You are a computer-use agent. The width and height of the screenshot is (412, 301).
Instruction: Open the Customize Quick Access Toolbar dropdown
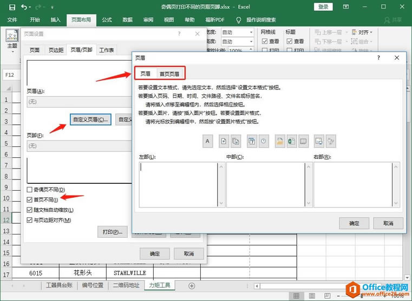pos(53,7)
